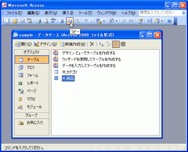This screenshot has width=188, height=152.
Task: Click the Delete X icon in database window
Action: [92, 44]
